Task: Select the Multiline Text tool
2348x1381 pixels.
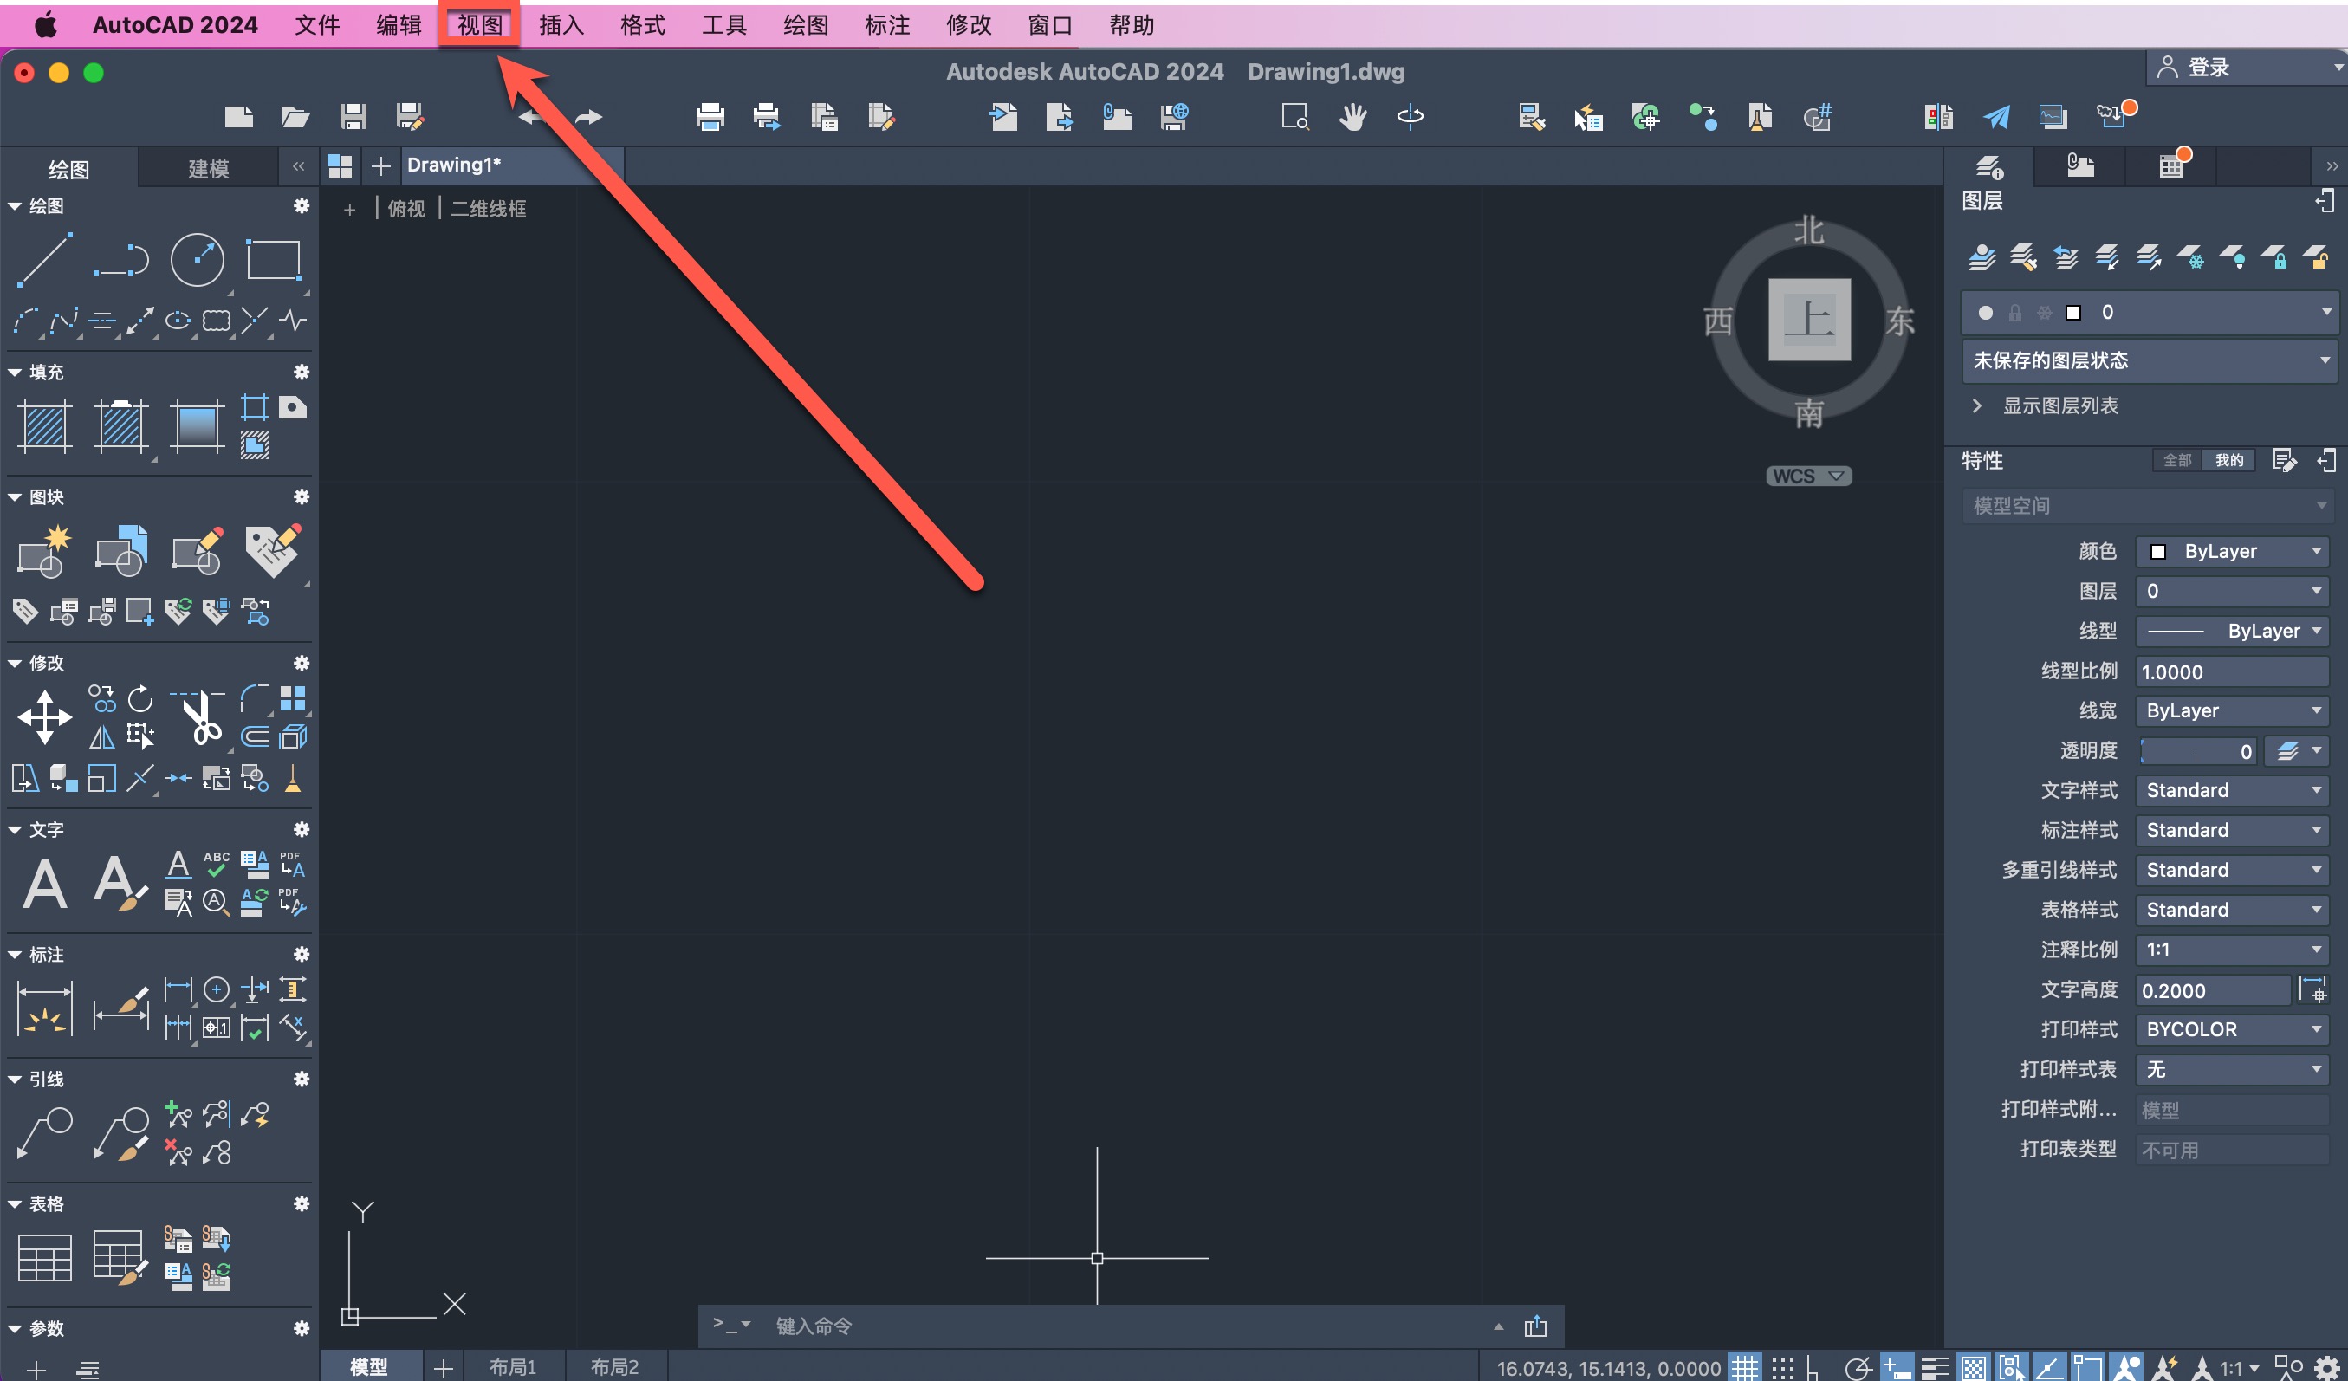Action: click(45, 883)
